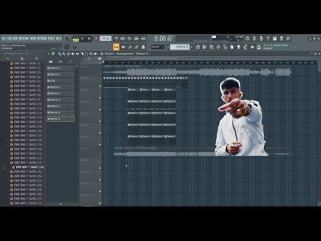Open the EDIT menu
321x241 pixels.
tap(9, 38)
